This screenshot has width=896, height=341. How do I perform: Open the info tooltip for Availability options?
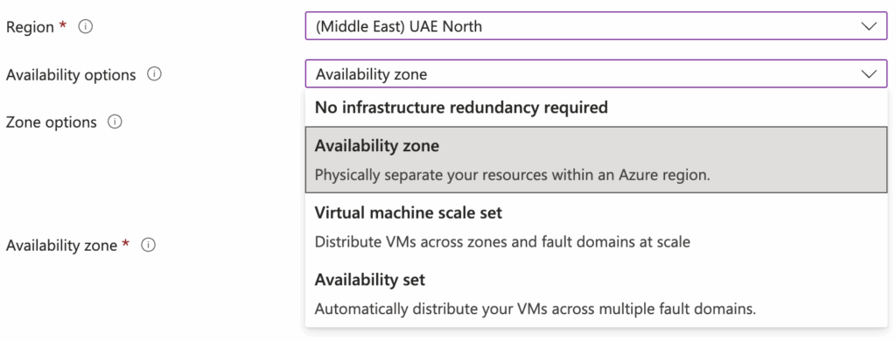coord(154,74)
